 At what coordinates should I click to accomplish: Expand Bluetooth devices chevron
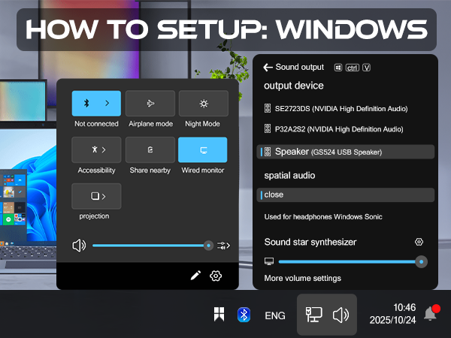(107, 103)
